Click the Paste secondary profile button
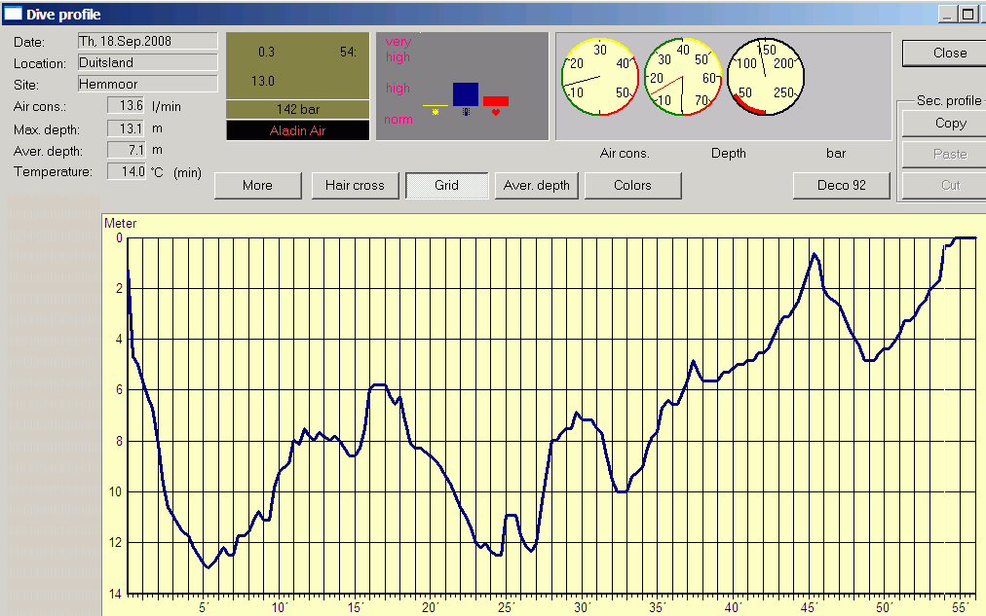986x616 pixels. (x=944, y=155)
